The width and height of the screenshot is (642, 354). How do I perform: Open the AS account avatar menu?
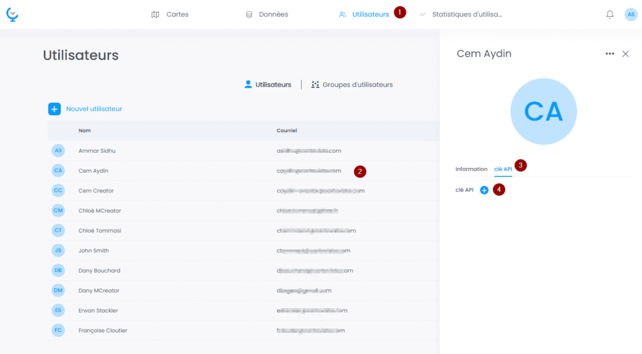click(x=631, y=14)
